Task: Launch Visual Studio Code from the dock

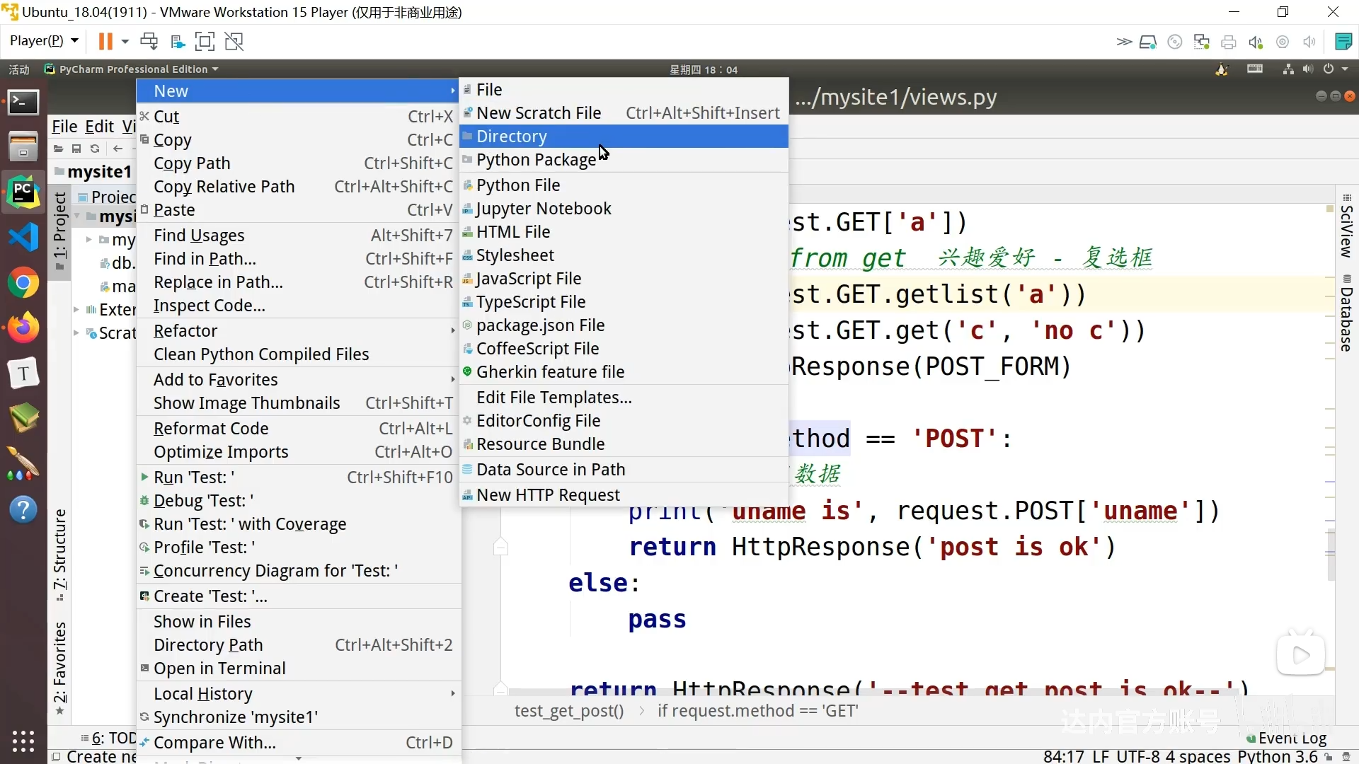Action: tap(23, 237)
